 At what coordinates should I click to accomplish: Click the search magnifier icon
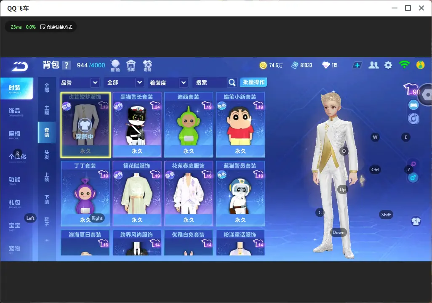point(232,82)
